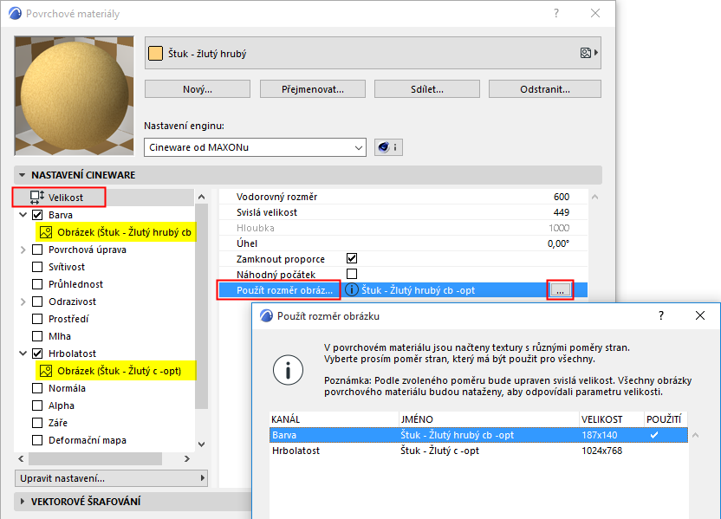
Task: Click the Úhel value 0,00°
Action: (x=558, y=243)
